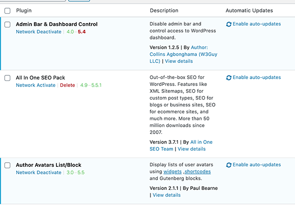
Task: Network Deactivate Admin Bar & Dashboard Control
Action: click(38, 32)
